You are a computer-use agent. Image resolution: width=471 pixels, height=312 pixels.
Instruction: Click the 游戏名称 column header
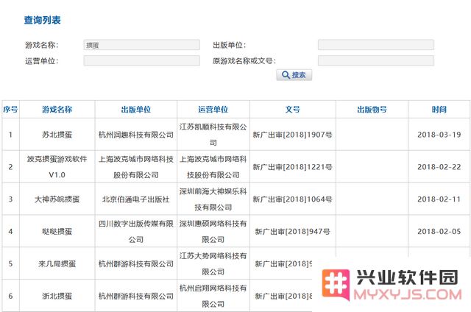57,110
